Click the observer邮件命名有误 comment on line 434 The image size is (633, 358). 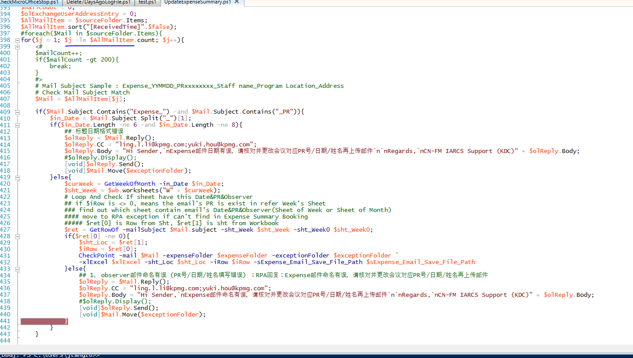(x=283, y=275)
